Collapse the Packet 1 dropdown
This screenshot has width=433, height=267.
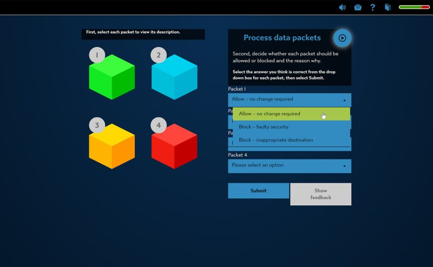tap(290, 99)
